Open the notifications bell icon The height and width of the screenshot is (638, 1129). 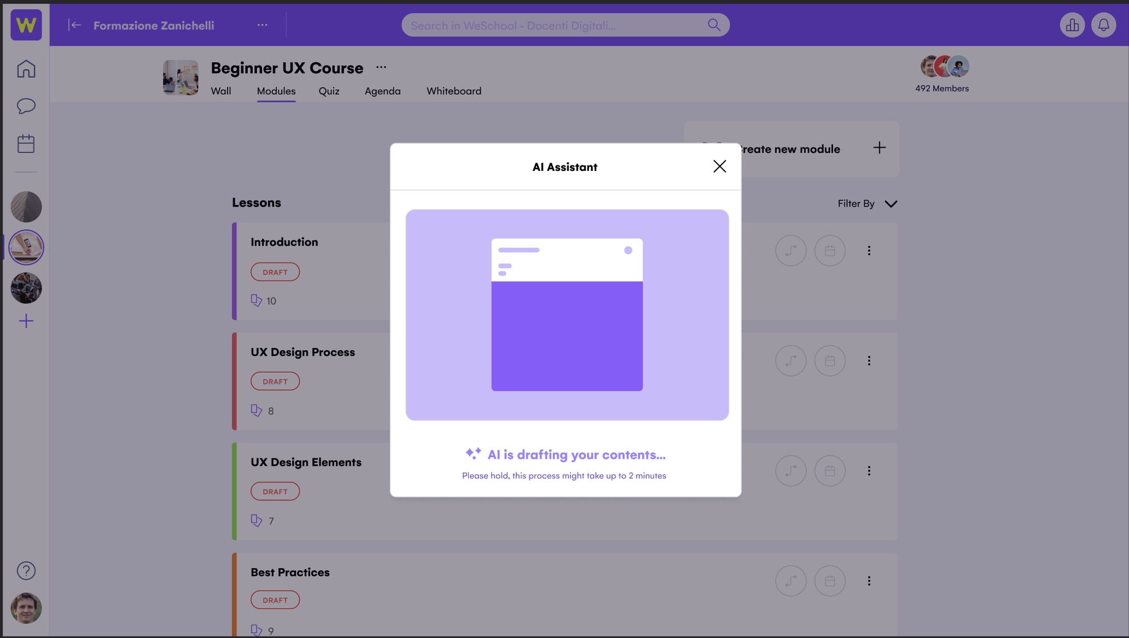pos(1103,25)
